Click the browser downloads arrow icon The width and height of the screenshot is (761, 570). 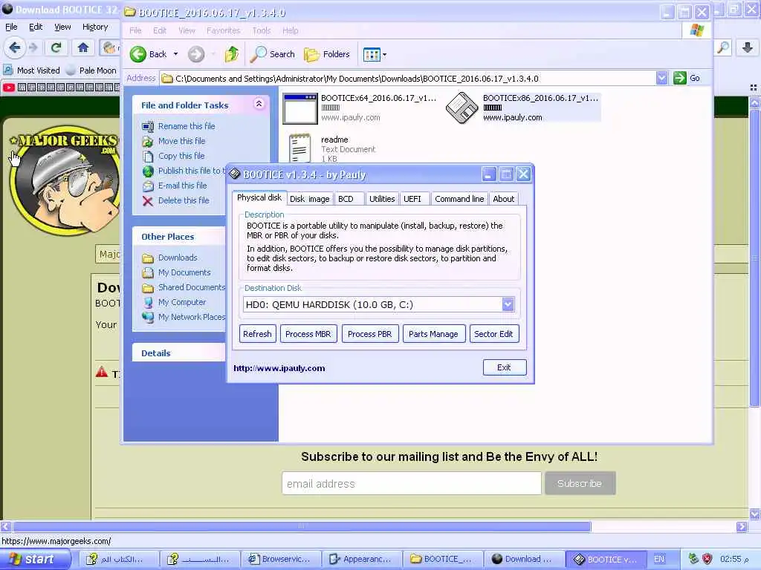pyautogui.click(x=747, y=47)
